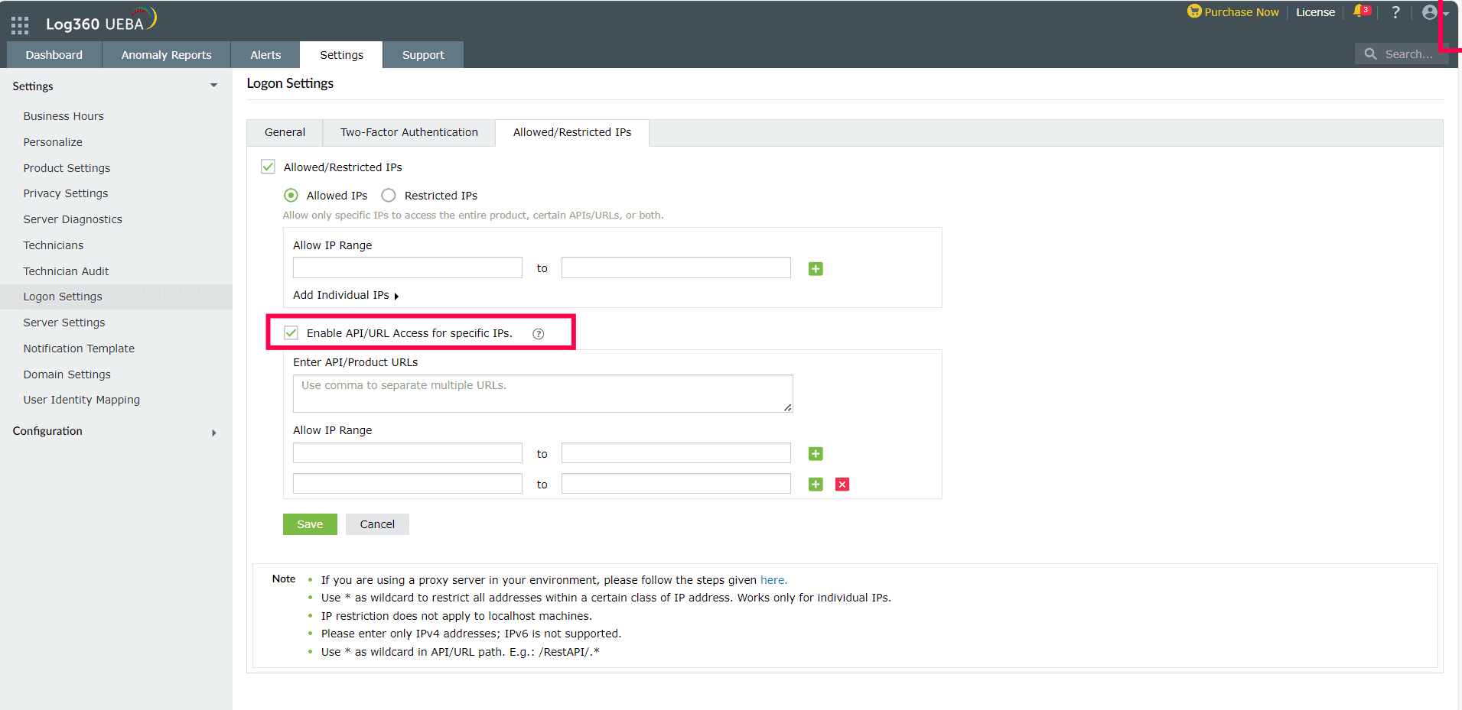Image resolution: width=1462 pixels, height=710 pixels.
Task: Open the apps grid menu
Action: [20, 24]
